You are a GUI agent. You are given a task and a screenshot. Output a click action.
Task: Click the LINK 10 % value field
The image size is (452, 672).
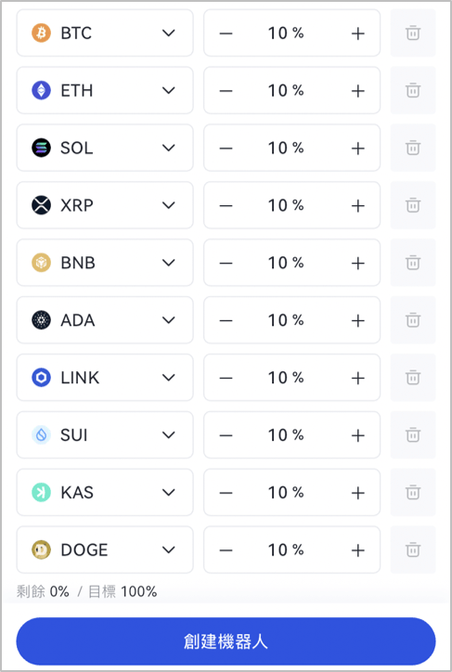click(x=286, y=378)
